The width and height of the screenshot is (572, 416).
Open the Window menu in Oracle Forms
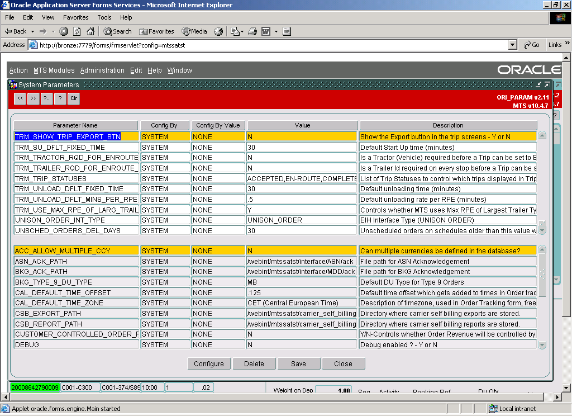point(180,70)
